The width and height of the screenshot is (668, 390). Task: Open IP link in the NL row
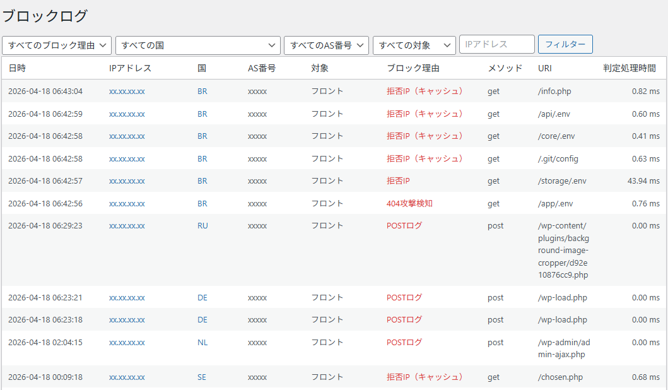point(127,342)
